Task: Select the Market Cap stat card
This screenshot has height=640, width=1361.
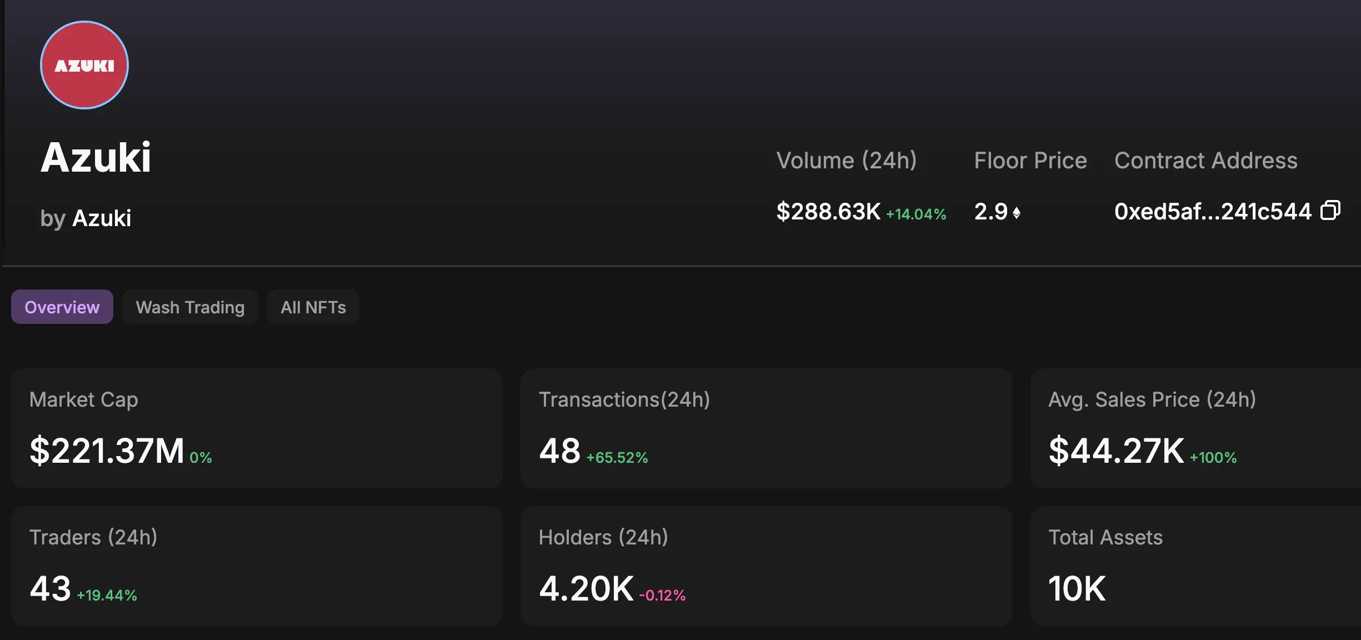Action: click(x=257, y=429)
